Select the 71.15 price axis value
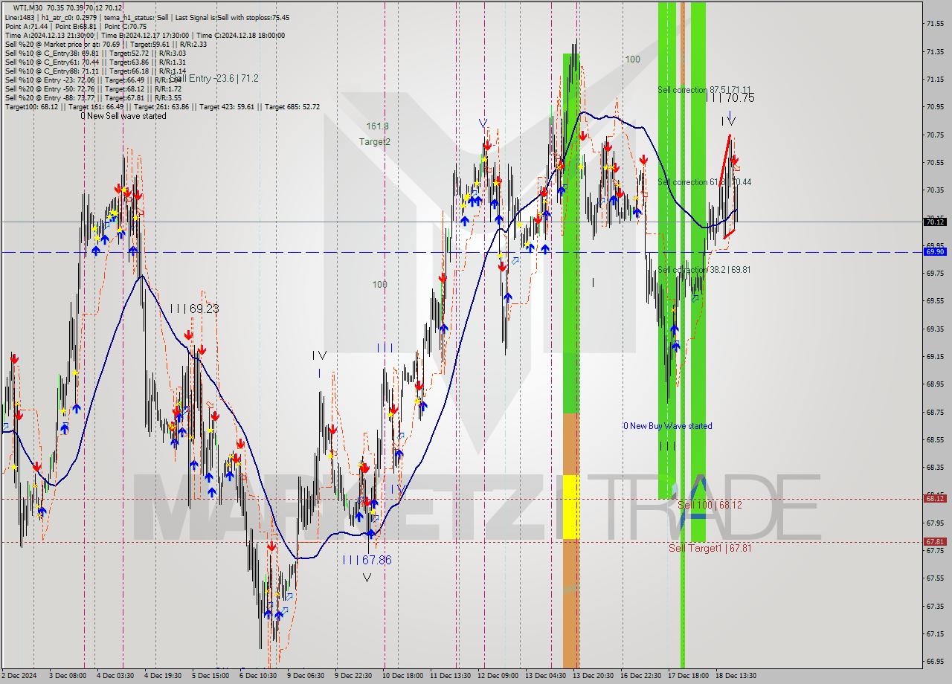The height and width of the screenshot is (684, 952). (936, 80)
